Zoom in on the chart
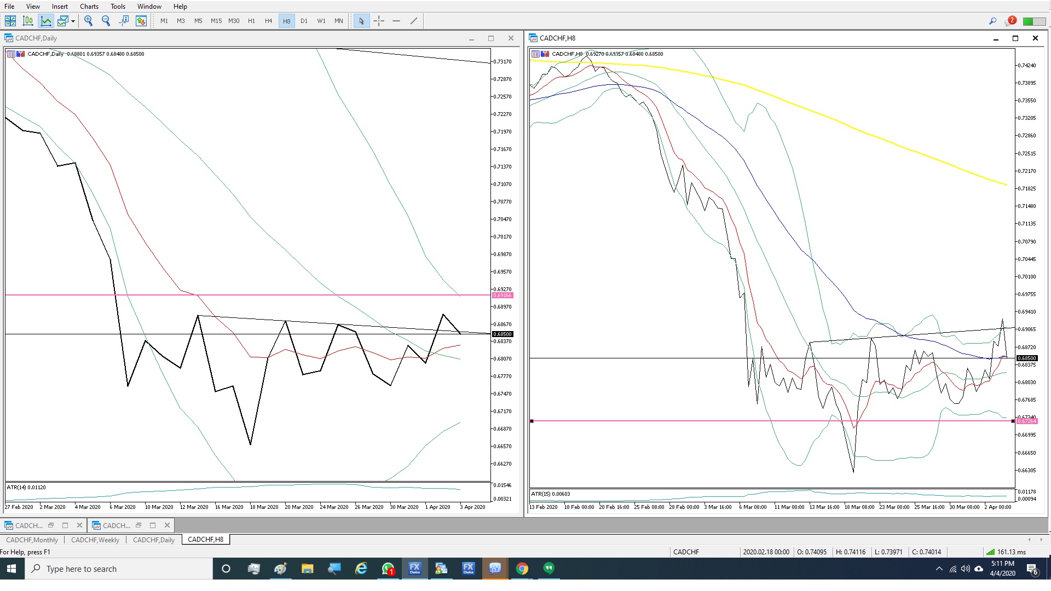1051x591 pixels. [x=89, y=21]
